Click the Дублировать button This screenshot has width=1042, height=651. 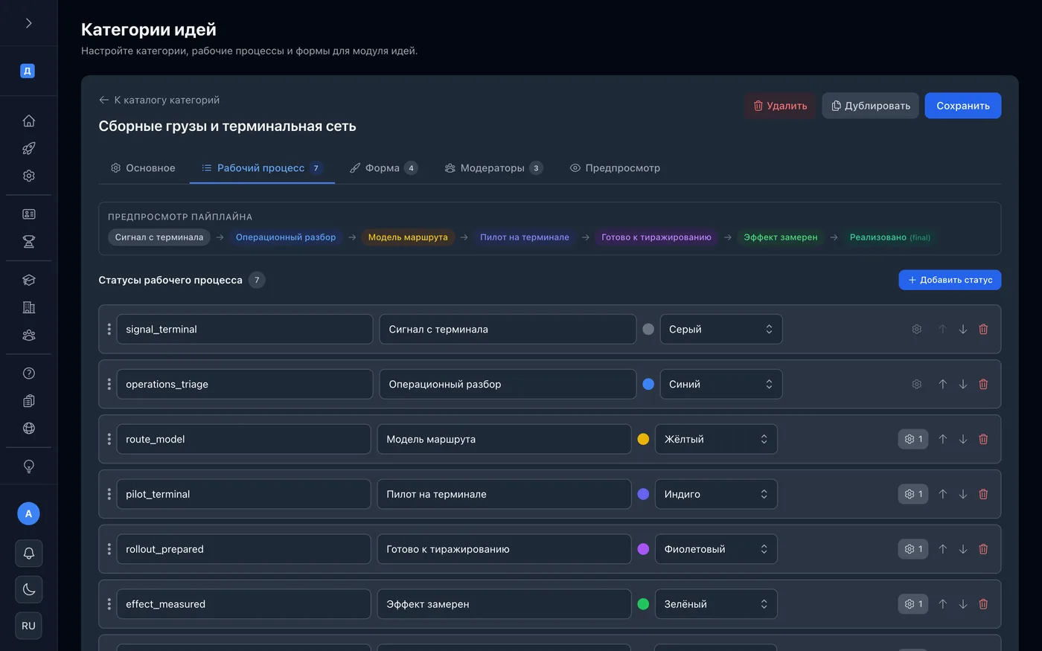click(x=870, y=106)
